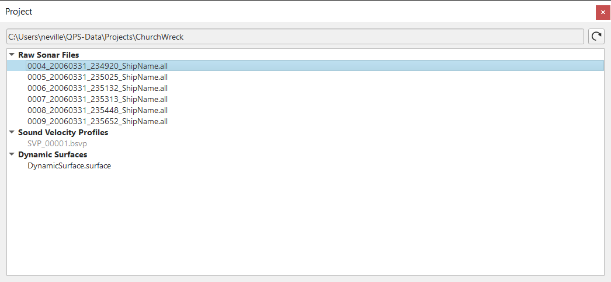This screenshot has height=282, width=611.
Task: Select the Sound Velocity Profiles heading
Action: [x=63, y=132]
